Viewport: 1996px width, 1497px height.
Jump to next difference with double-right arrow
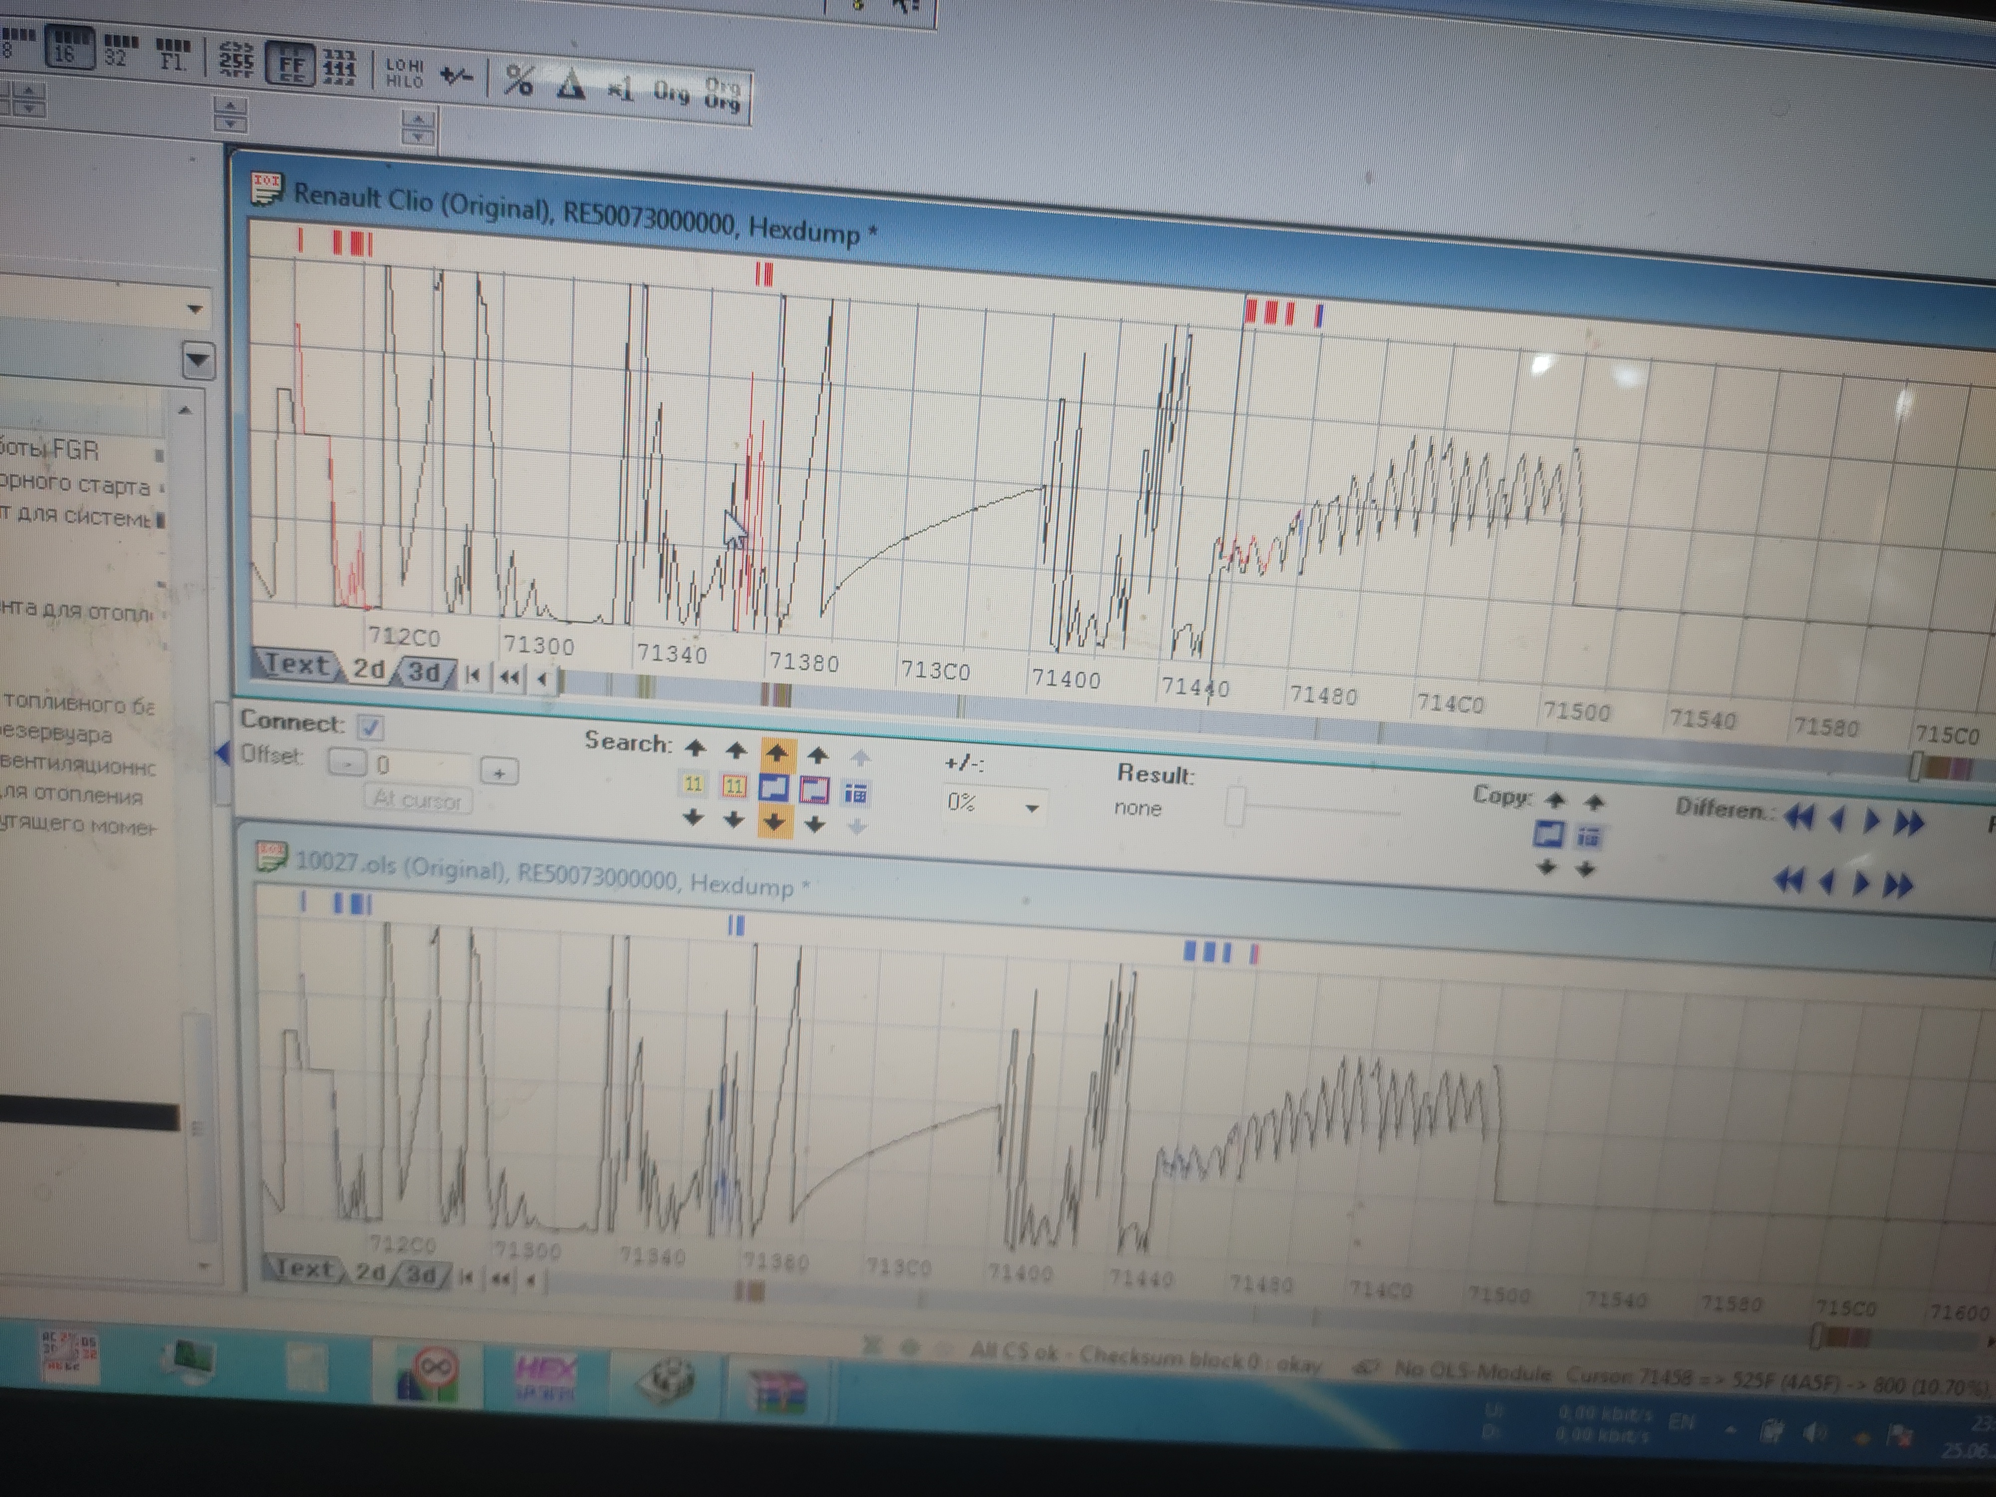tap(1909, 822)
